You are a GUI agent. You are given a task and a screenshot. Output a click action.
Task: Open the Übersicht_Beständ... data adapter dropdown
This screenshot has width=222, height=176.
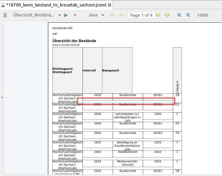pos(60,15)
